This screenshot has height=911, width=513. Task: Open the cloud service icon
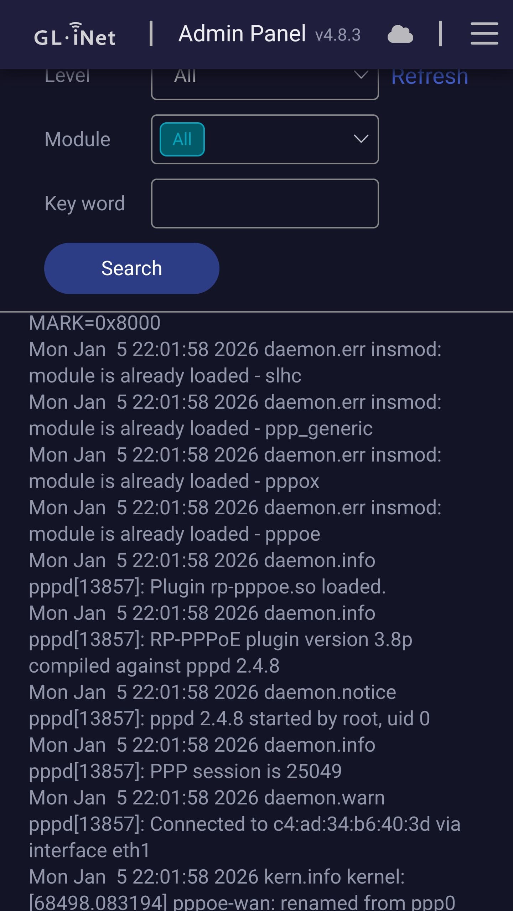(x=400, y=35)
